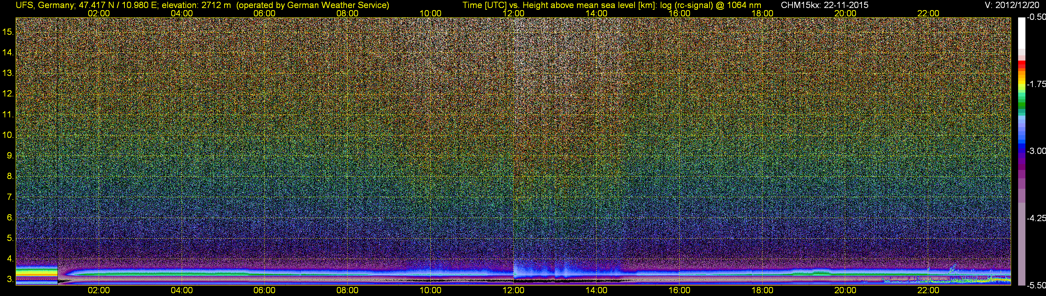This screenshot has height=296, width=1046.
Task: Click the '-0.50' color scale value
Action: 1036,17
